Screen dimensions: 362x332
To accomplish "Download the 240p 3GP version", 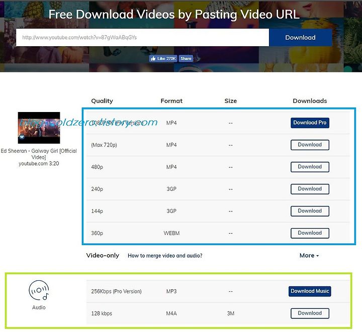I will (310, 189).
